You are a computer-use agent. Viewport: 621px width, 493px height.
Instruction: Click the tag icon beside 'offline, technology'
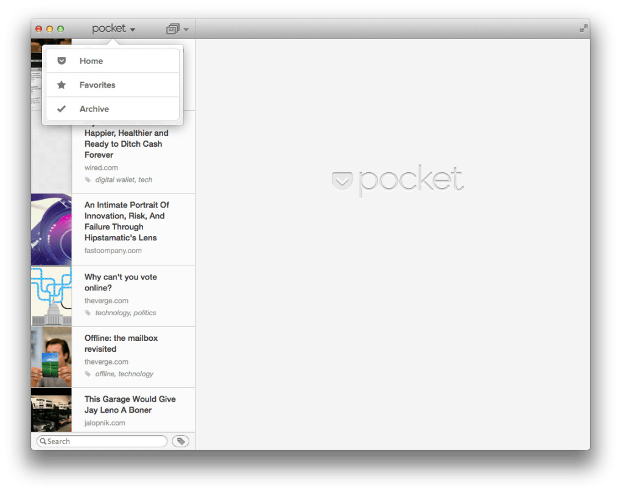[88, 374]
